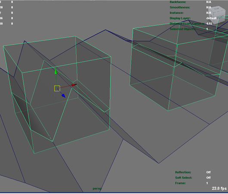Viewport: 228px width, 194px height.
Task: Grab the red X-axis move arrow
Action: click(74, 85)
